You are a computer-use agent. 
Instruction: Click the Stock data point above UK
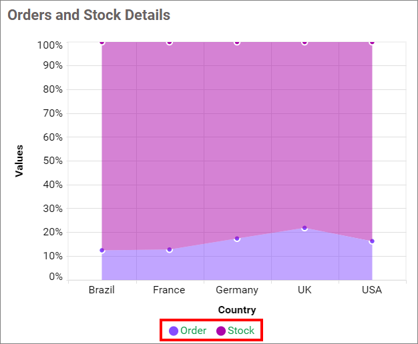(x=304, y=43)
